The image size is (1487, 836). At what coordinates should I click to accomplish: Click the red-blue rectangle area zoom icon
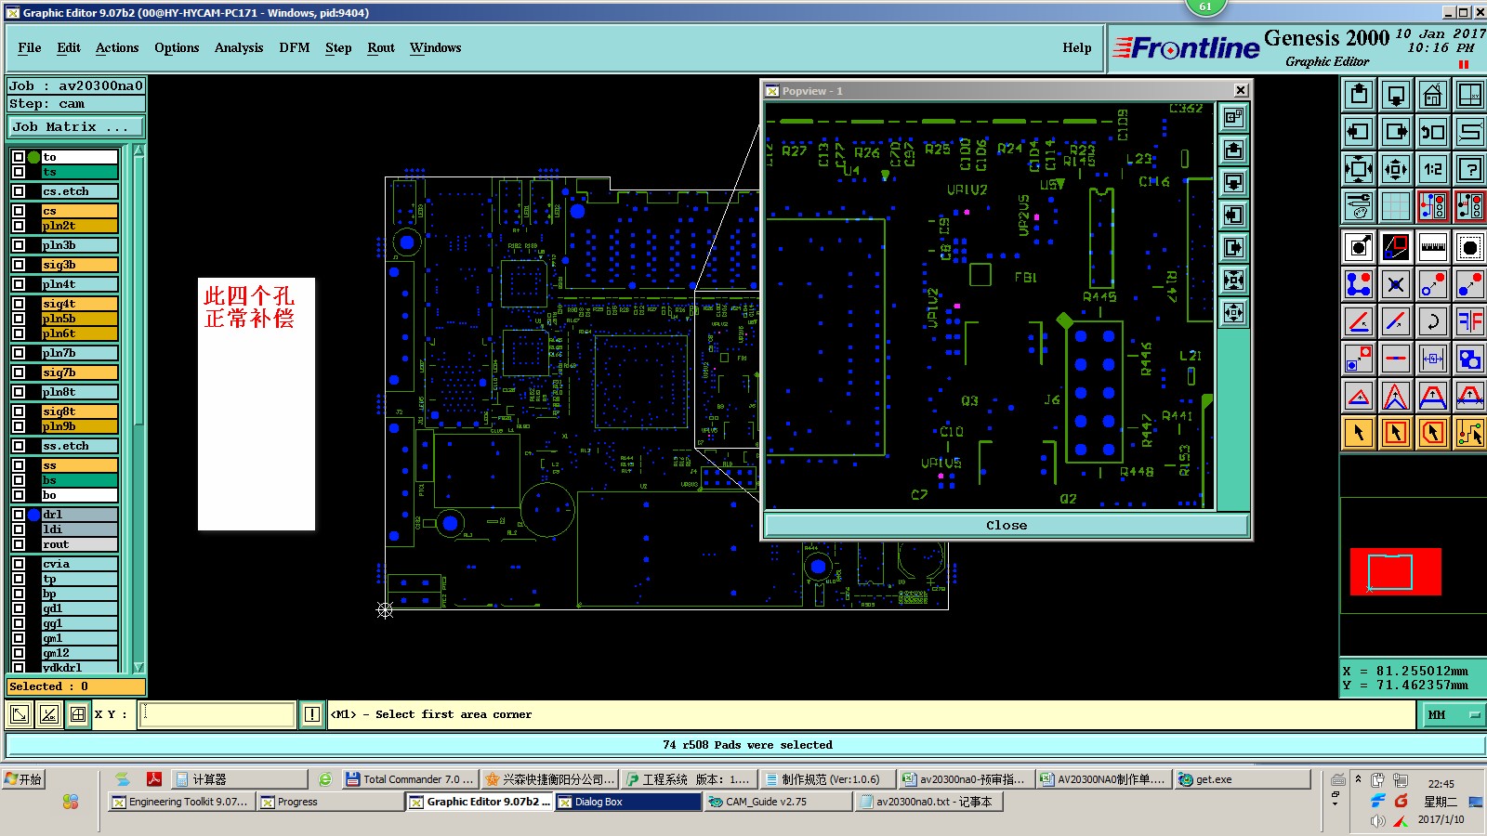1396,247
